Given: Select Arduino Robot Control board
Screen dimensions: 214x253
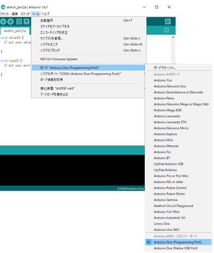Looking at the screenshot, I should tap(178, 188).
